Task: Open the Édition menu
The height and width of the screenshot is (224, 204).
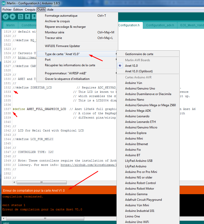Action: coord(18,10)
